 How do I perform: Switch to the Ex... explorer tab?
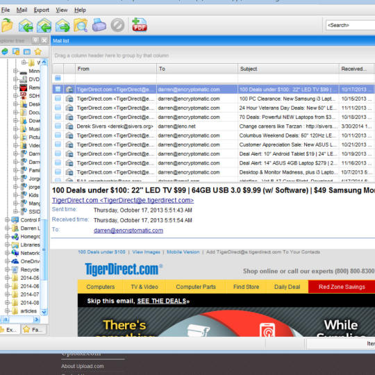(x=10, y=330)
